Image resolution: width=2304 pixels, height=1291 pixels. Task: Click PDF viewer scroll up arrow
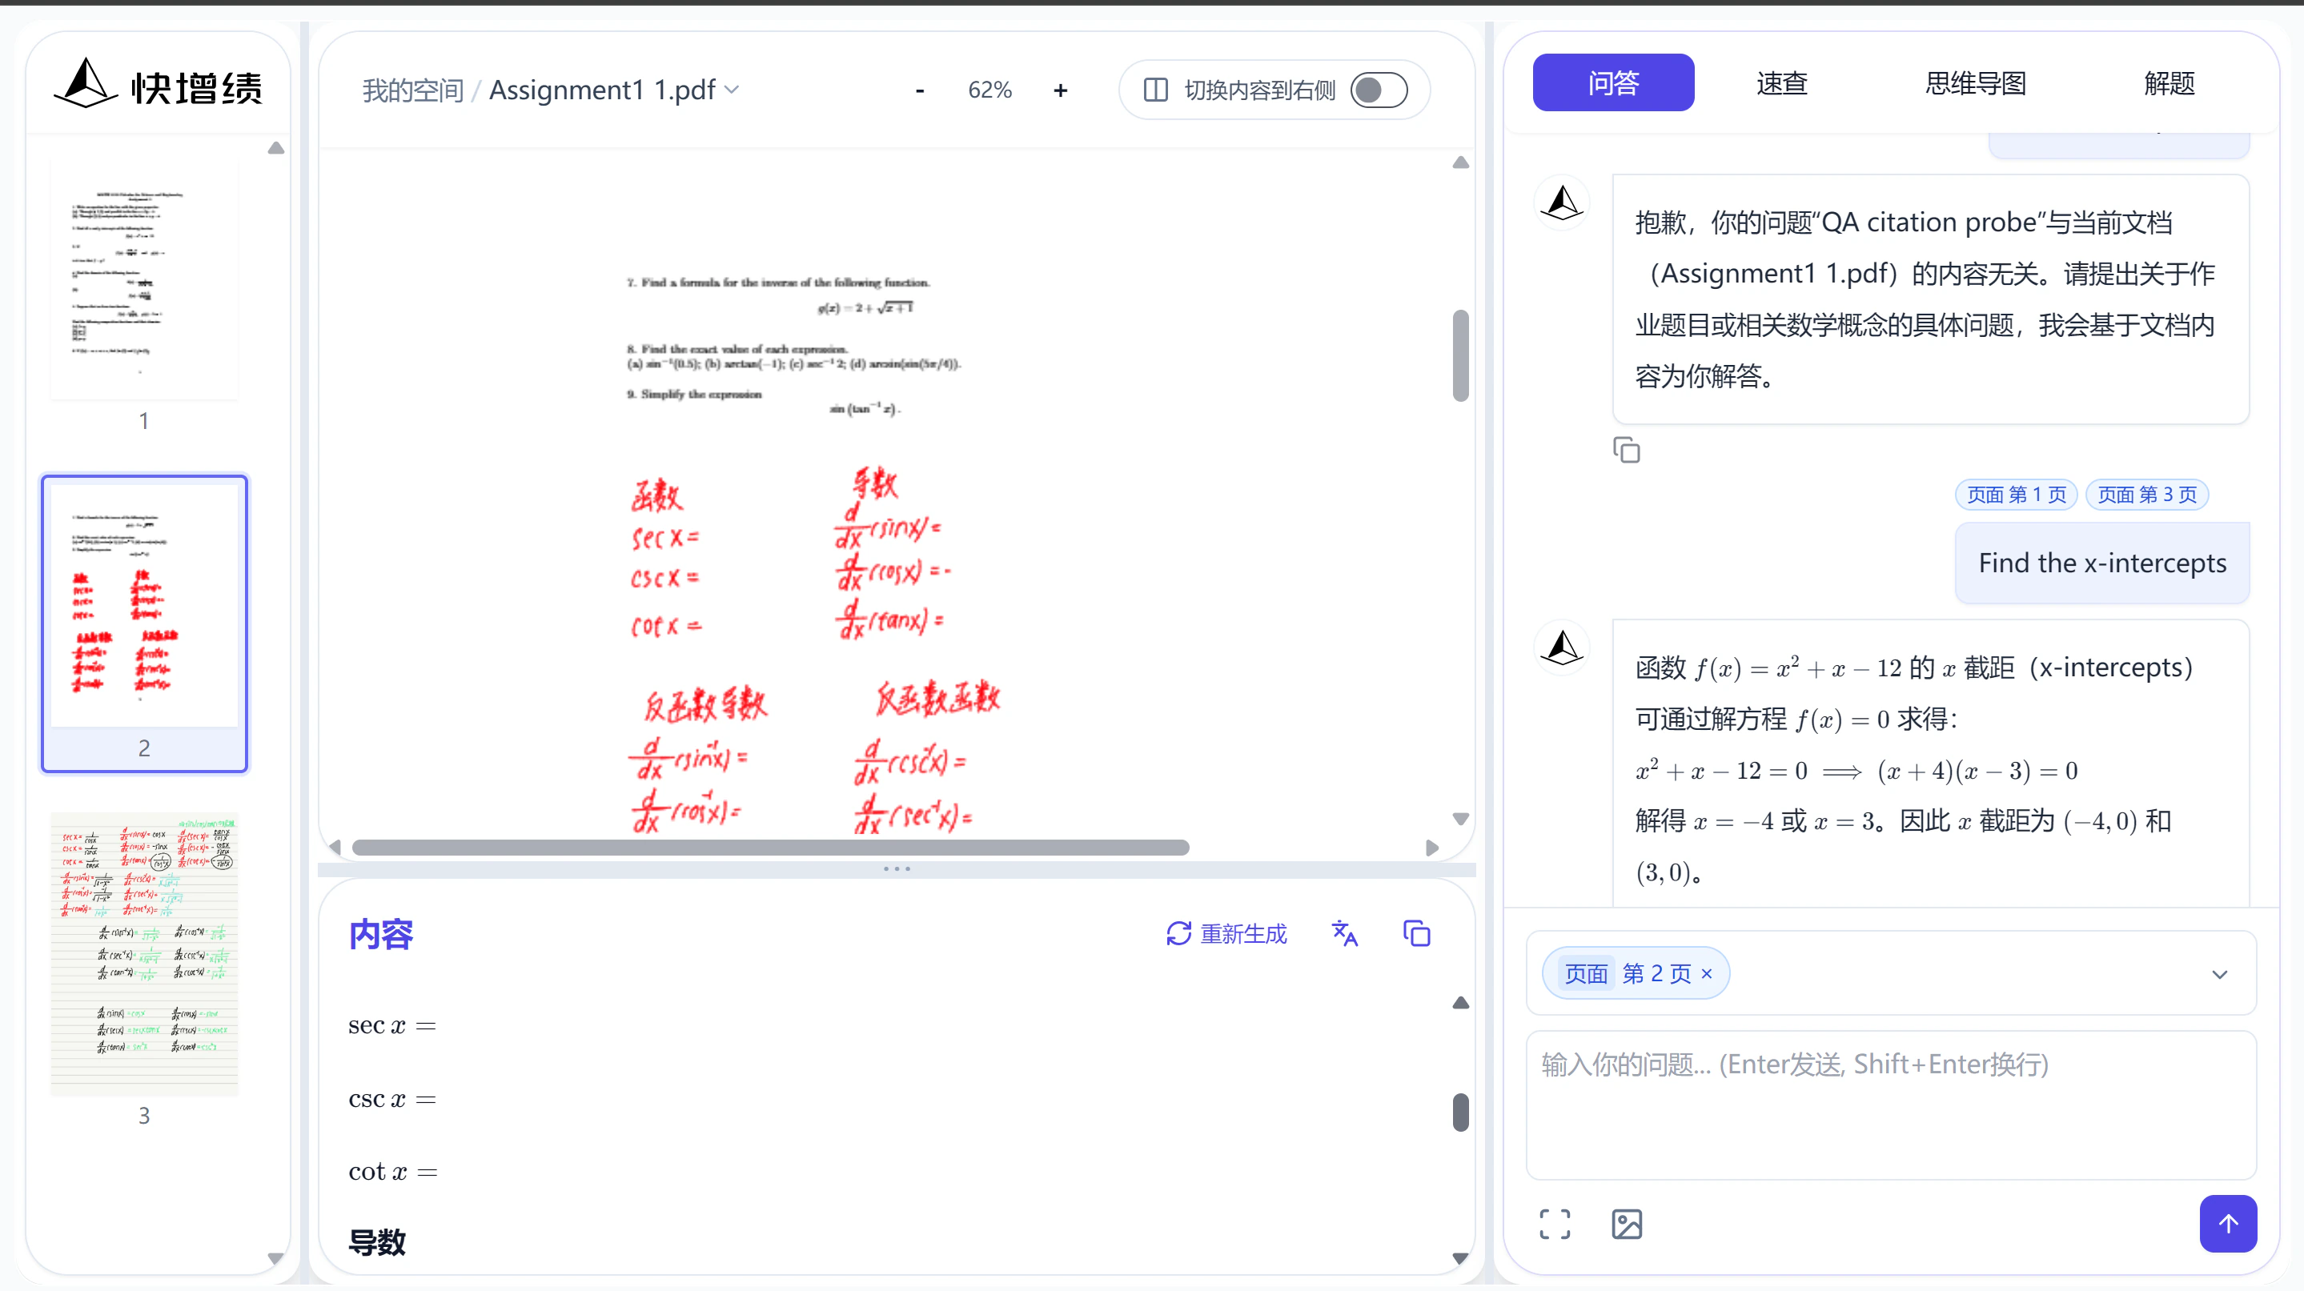pyautogui.click(x=1460, y=162)
